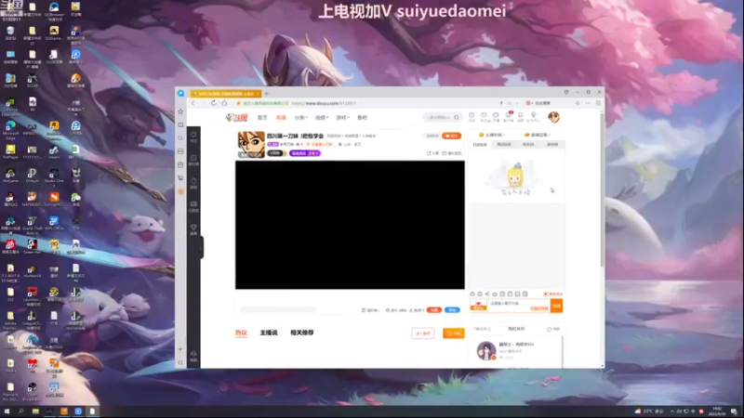Open the browser sidebar search icon
744x418 pixels.
180,137
